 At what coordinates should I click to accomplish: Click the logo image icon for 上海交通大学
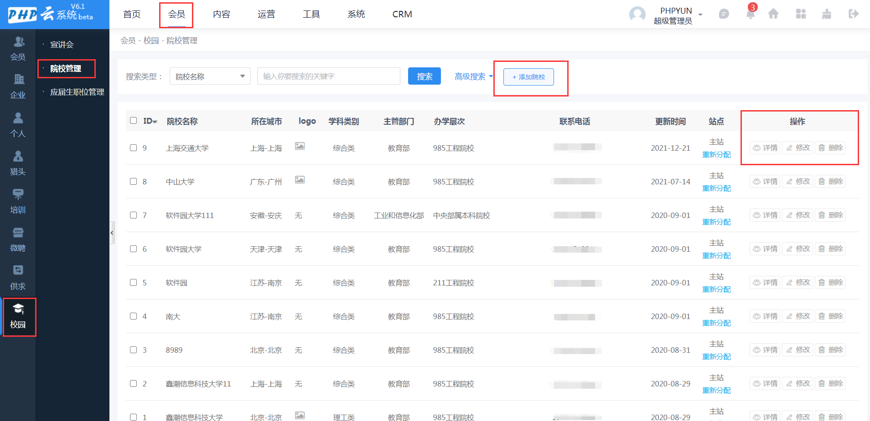point(300,146)
